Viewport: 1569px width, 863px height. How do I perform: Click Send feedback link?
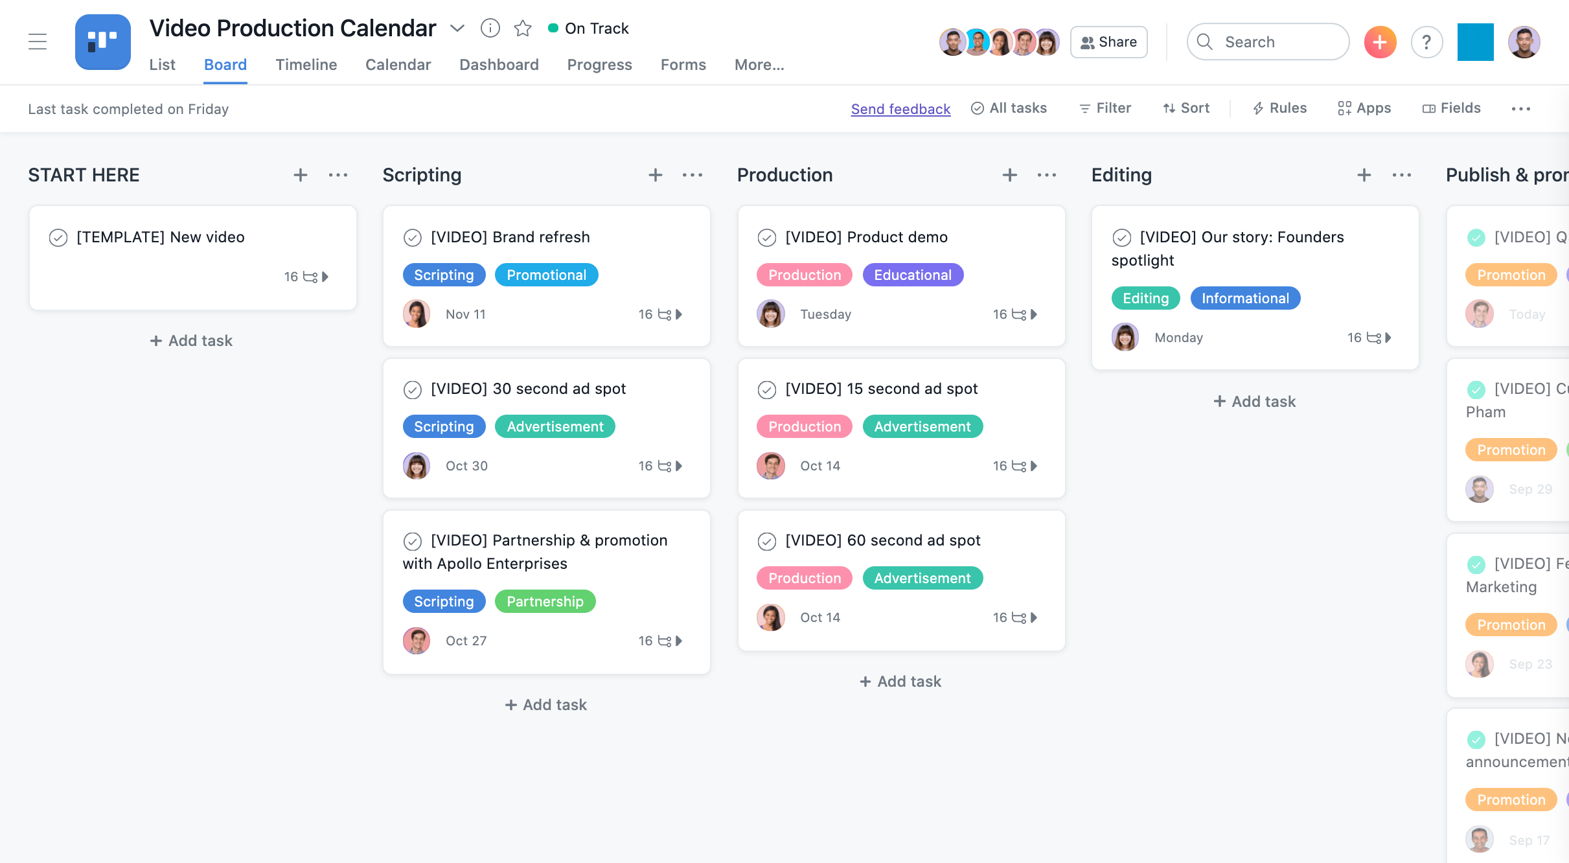point(901,108)
